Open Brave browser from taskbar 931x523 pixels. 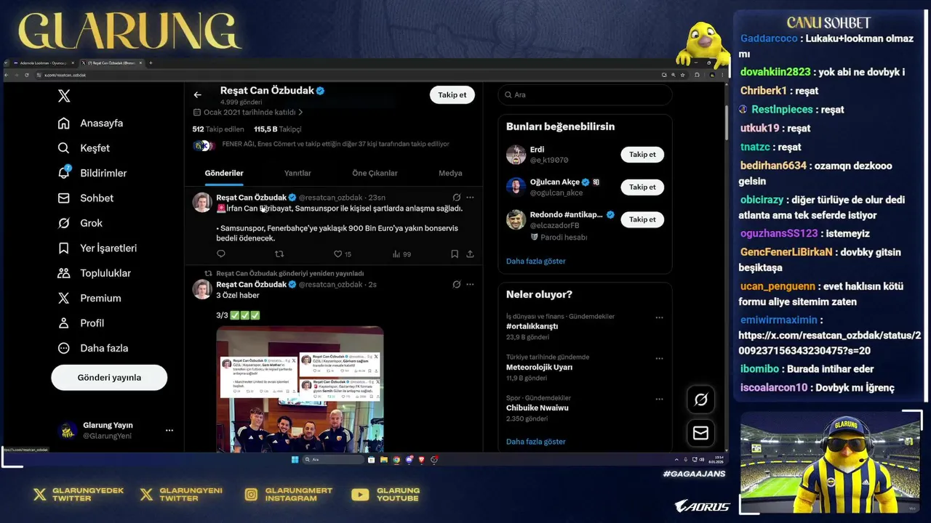pyautogui.click(x=422, y=460)
